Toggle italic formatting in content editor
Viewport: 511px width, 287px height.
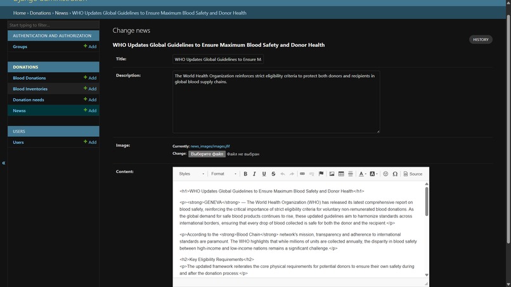pyautogui.click(x=254, y=174)
